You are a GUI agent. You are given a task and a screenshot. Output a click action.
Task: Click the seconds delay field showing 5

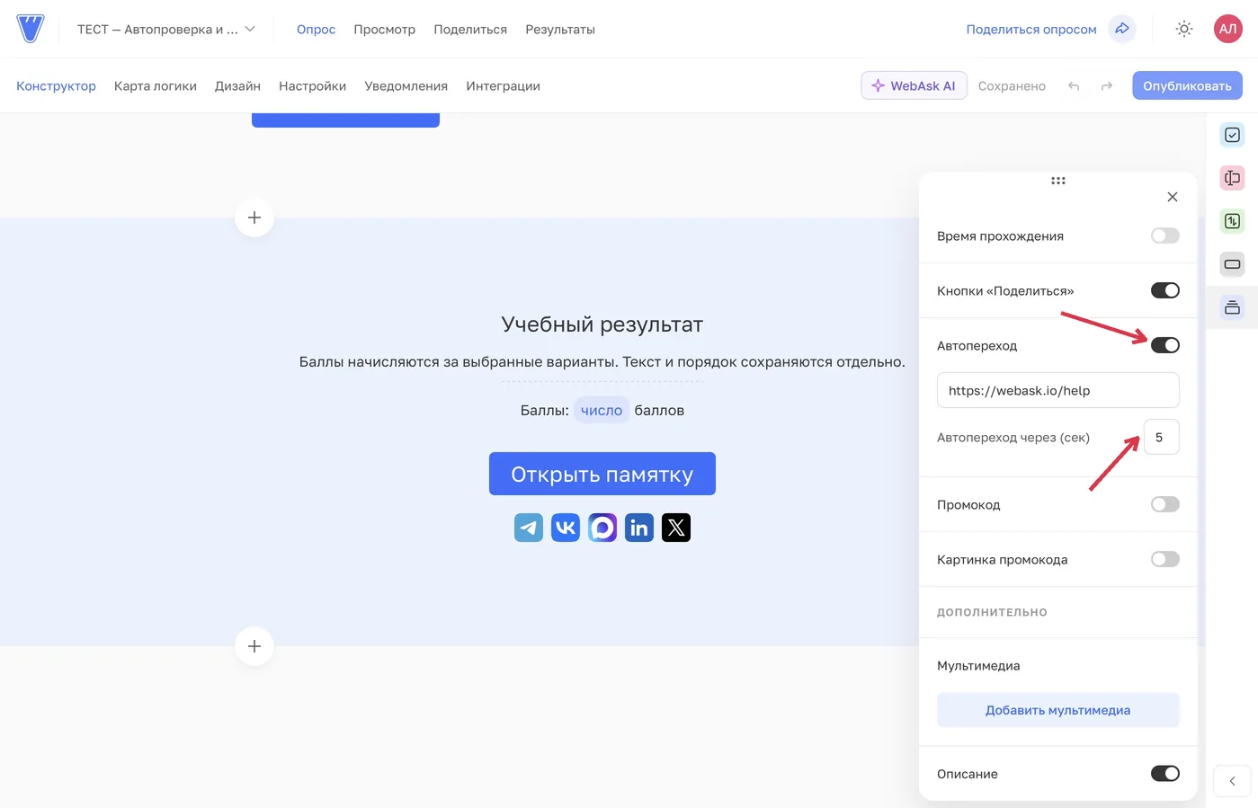1162,437
